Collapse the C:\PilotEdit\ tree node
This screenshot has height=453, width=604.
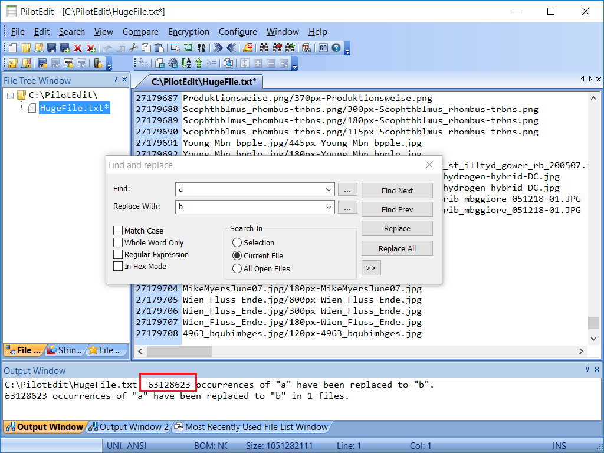pyautogui.click(x=11, y=96)
